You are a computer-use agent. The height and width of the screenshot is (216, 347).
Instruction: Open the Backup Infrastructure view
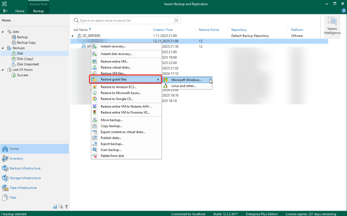[x=35, y=169]
